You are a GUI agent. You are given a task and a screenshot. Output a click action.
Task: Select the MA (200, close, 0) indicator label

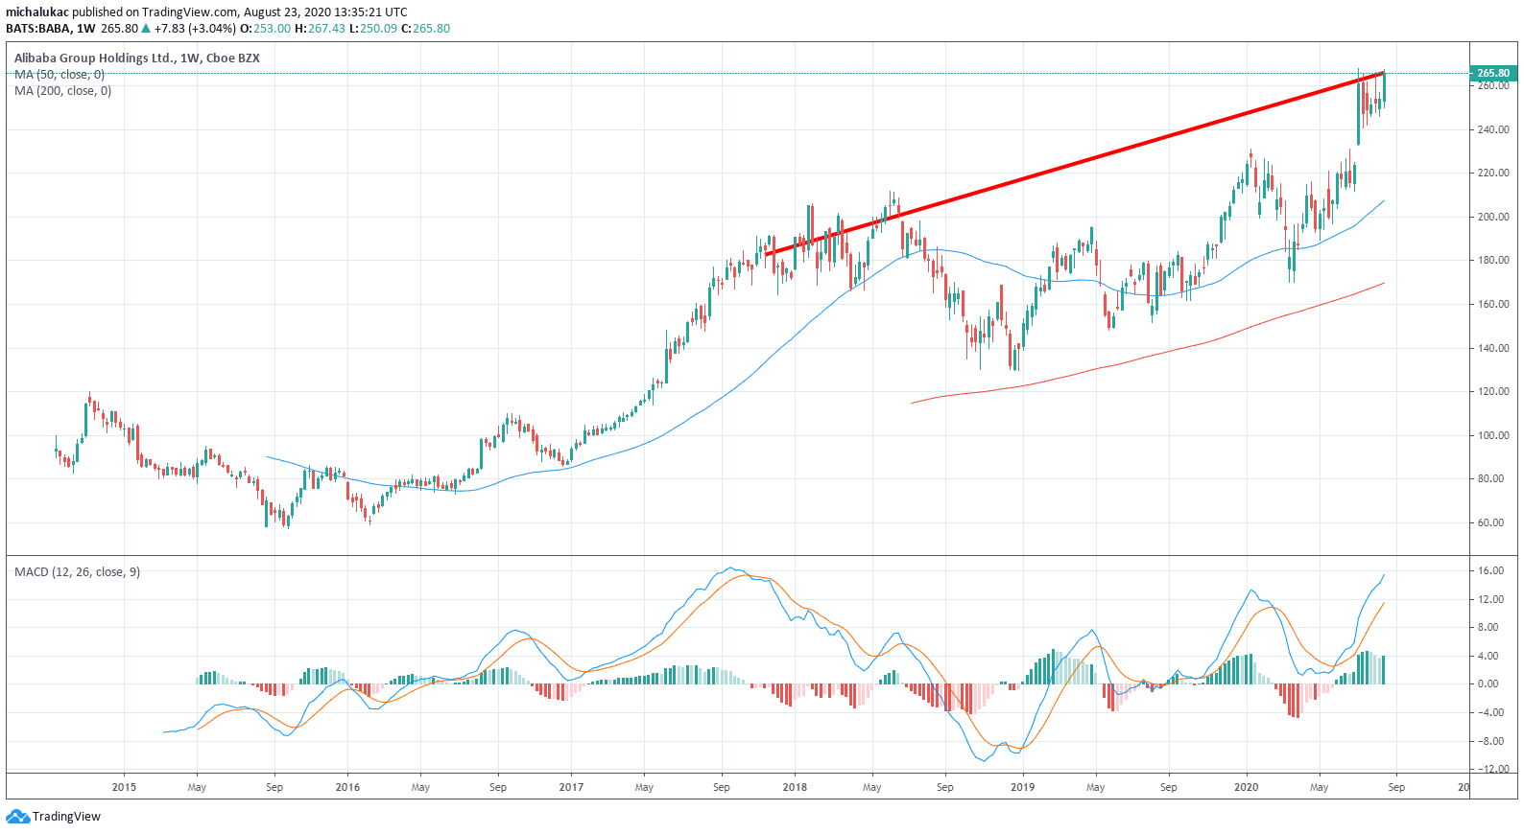62,90
